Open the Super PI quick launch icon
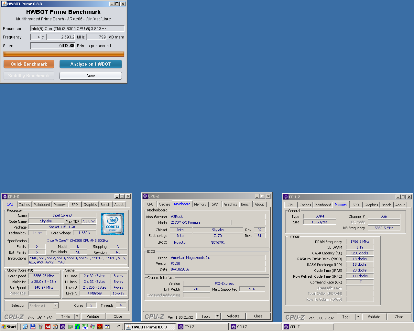 85,327
